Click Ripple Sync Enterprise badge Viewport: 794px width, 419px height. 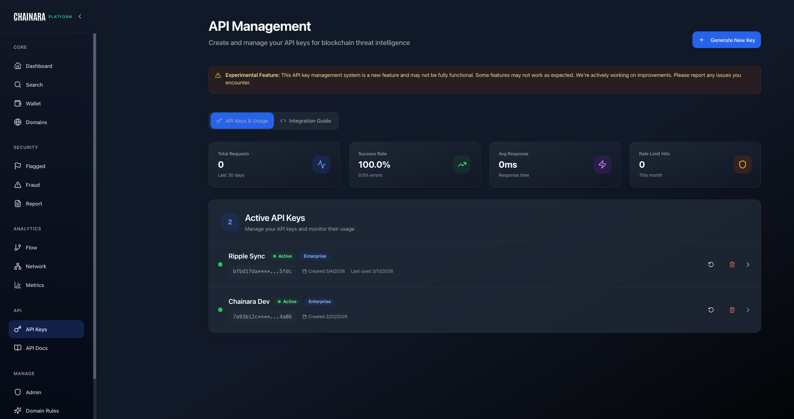click(x=315, y=256)
